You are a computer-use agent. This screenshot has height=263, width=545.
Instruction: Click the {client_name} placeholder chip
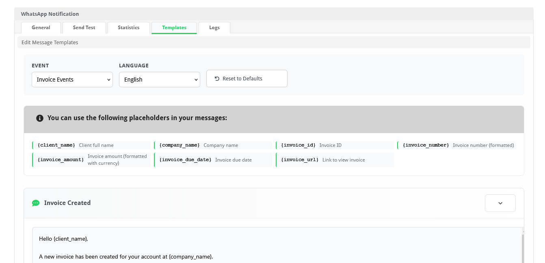click(56, 145)
